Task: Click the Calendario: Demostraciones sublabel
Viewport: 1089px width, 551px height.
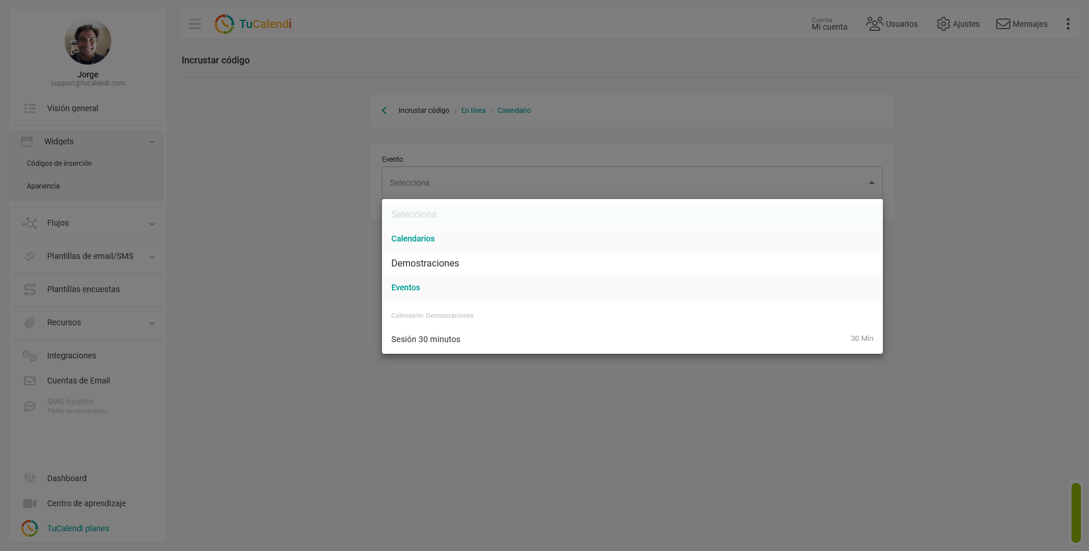Action: point(433,315)
